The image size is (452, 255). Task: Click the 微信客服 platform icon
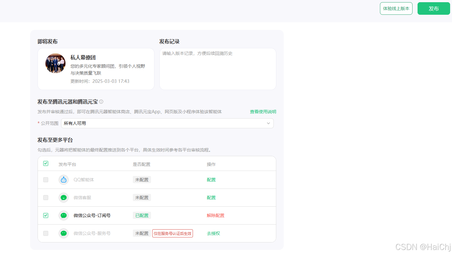[x=64, y=198]
